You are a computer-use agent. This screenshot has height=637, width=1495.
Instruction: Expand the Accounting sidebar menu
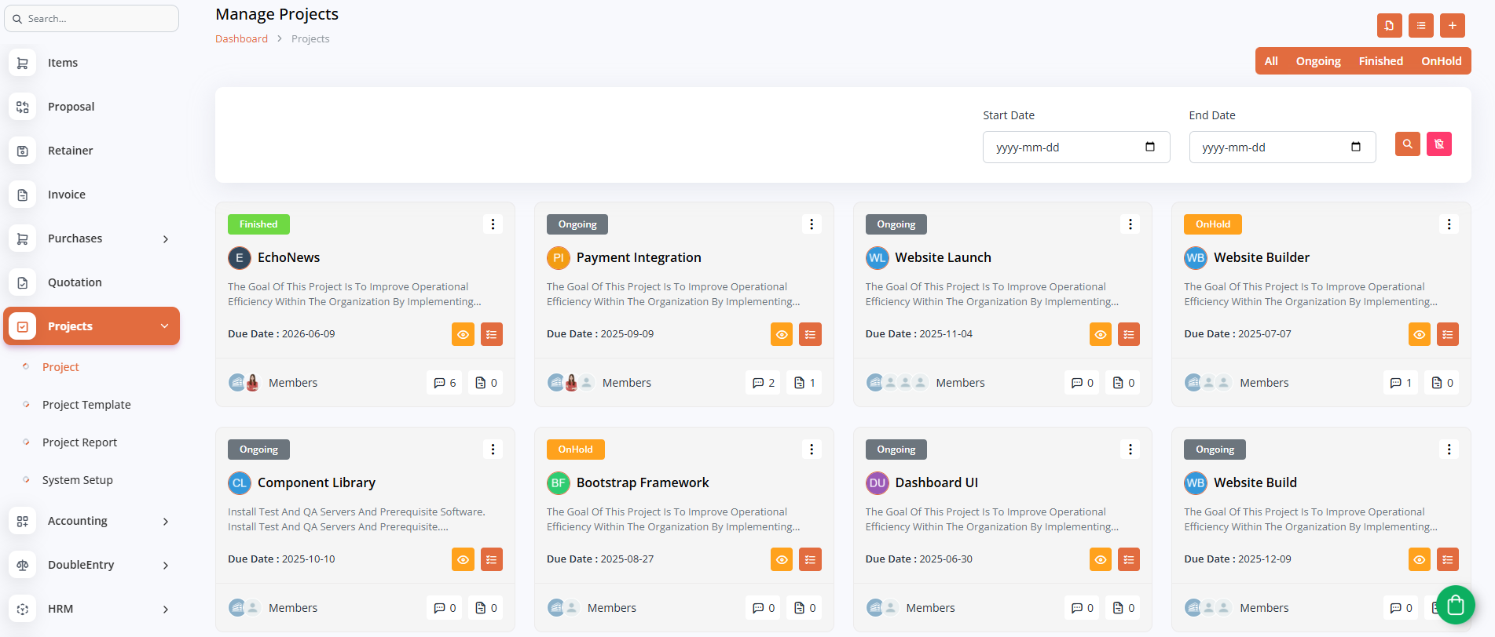(x=92, y=521)
